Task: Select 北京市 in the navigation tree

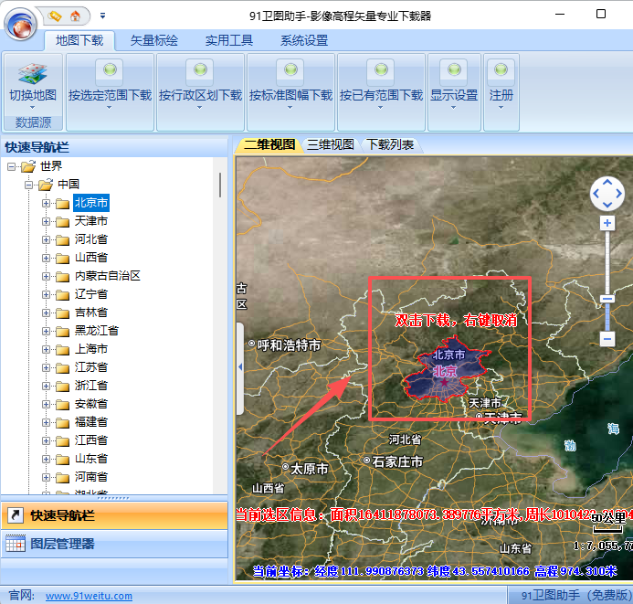Action: click(91, 203)
